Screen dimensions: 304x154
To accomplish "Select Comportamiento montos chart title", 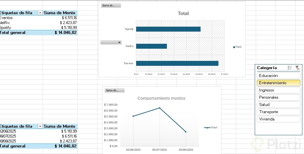I will pos(162,98).
